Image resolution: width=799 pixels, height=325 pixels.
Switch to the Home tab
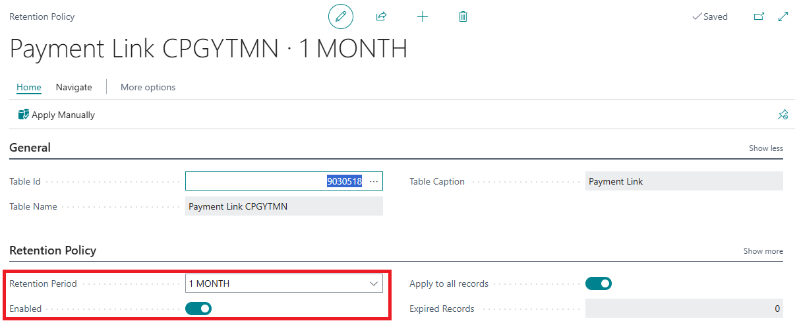point(29,87)
